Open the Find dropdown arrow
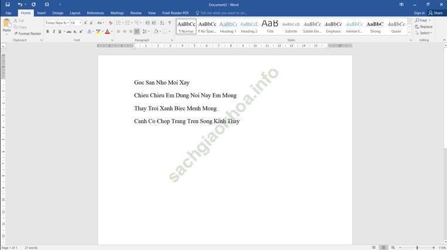 tap(430, 20)
